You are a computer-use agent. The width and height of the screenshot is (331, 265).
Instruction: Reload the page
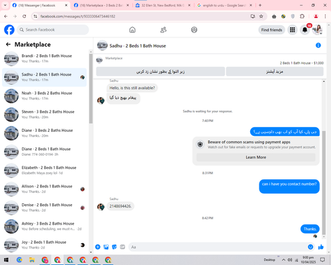[x=24, y=16]
